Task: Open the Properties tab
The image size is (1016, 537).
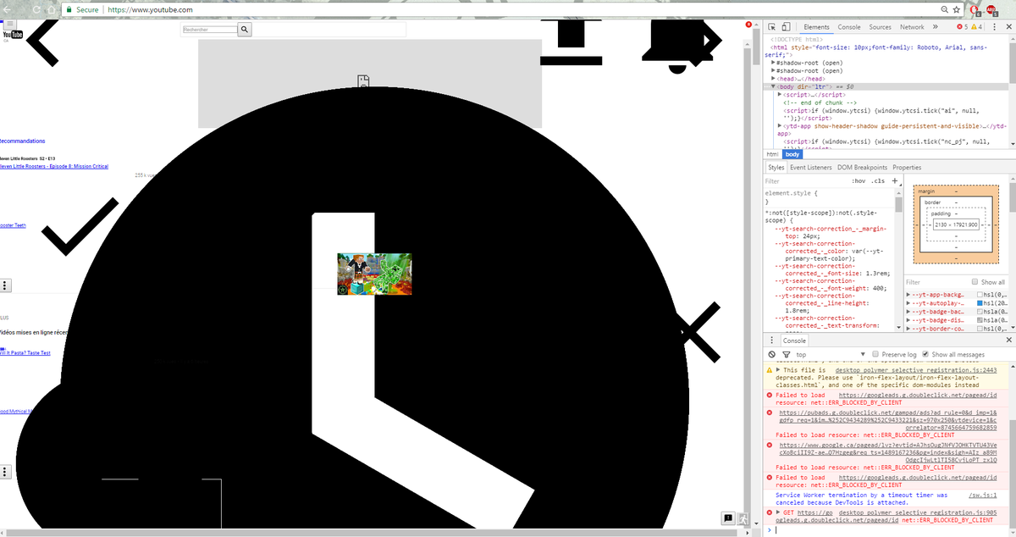Action: pyautogui.click(x=907, y=168)
